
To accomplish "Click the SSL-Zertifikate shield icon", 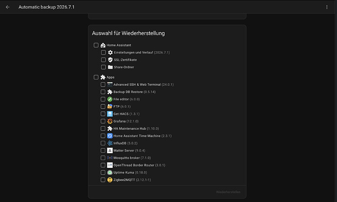I will (110, 60).
